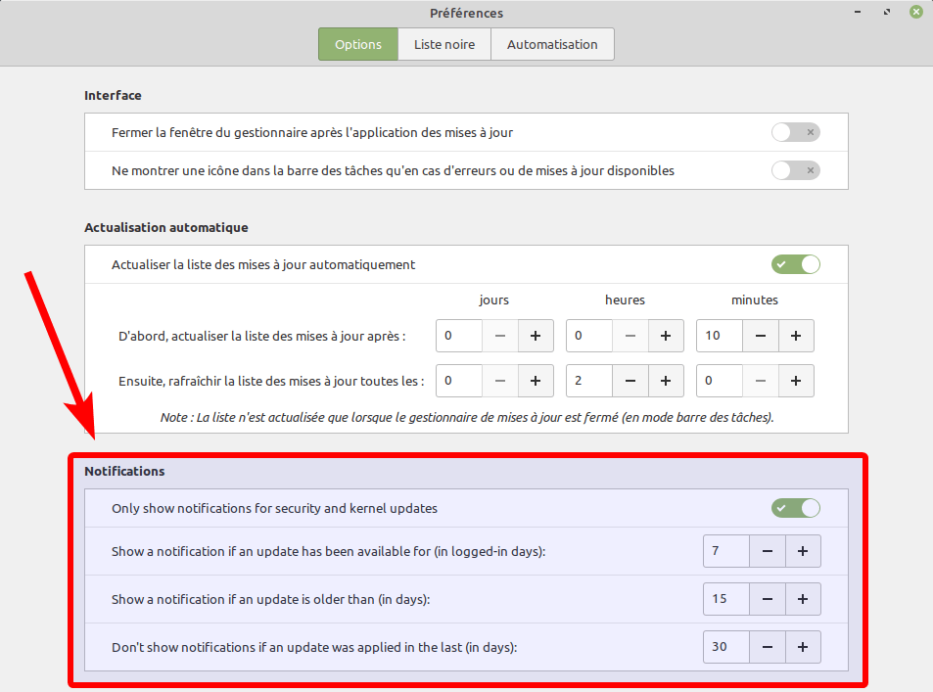
Task: Minimize the Préférences window
Action: (x=858, y=12)
